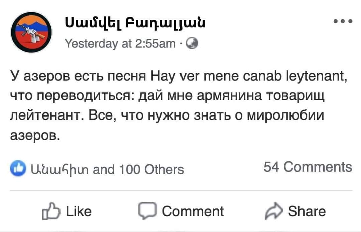Select the Share button label
The image size is (361, 232).
click(x=307, y=211)
